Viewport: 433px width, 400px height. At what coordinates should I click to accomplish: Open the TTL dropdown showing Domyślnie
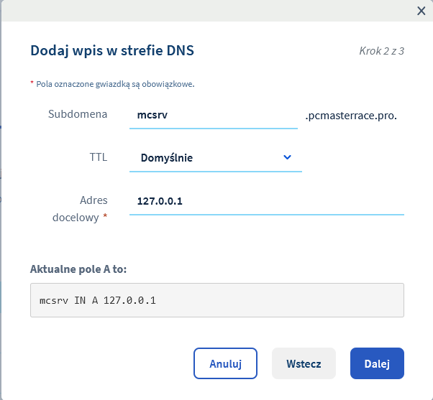[215, 157]
